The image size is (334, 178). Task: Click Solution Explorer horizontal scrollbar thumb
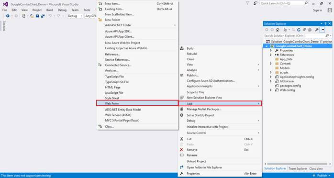click(x=297, y=164)
